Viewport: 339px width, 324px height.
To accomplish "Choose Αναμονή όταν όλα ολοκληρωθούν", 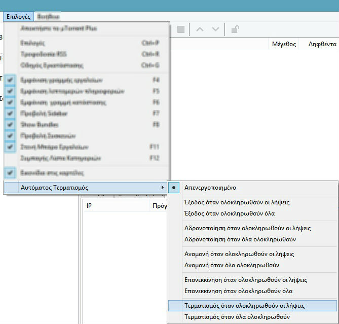I will 253,265.
